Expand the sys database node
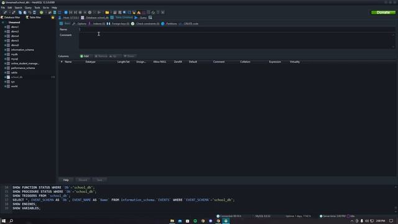 5,82
